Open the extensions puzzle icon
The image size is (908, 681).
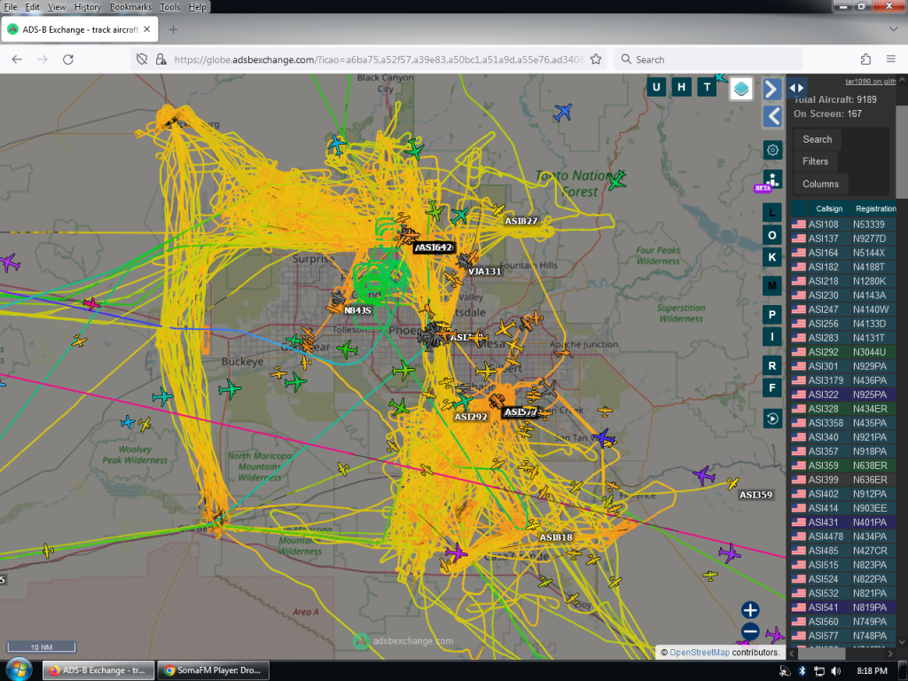pos(865,59)
